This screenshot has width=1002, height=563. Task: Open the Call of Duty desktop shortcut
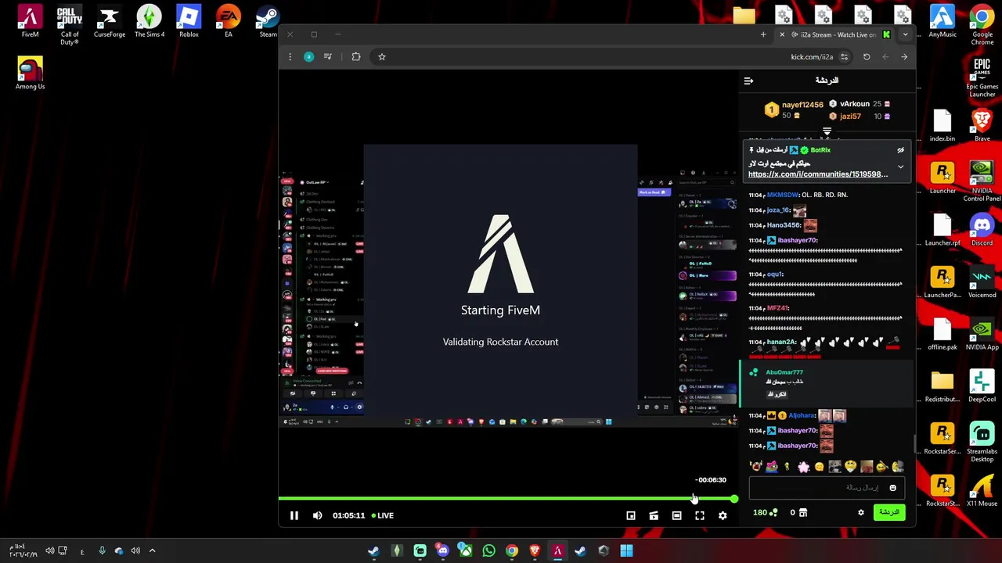(x=70, y=25)
